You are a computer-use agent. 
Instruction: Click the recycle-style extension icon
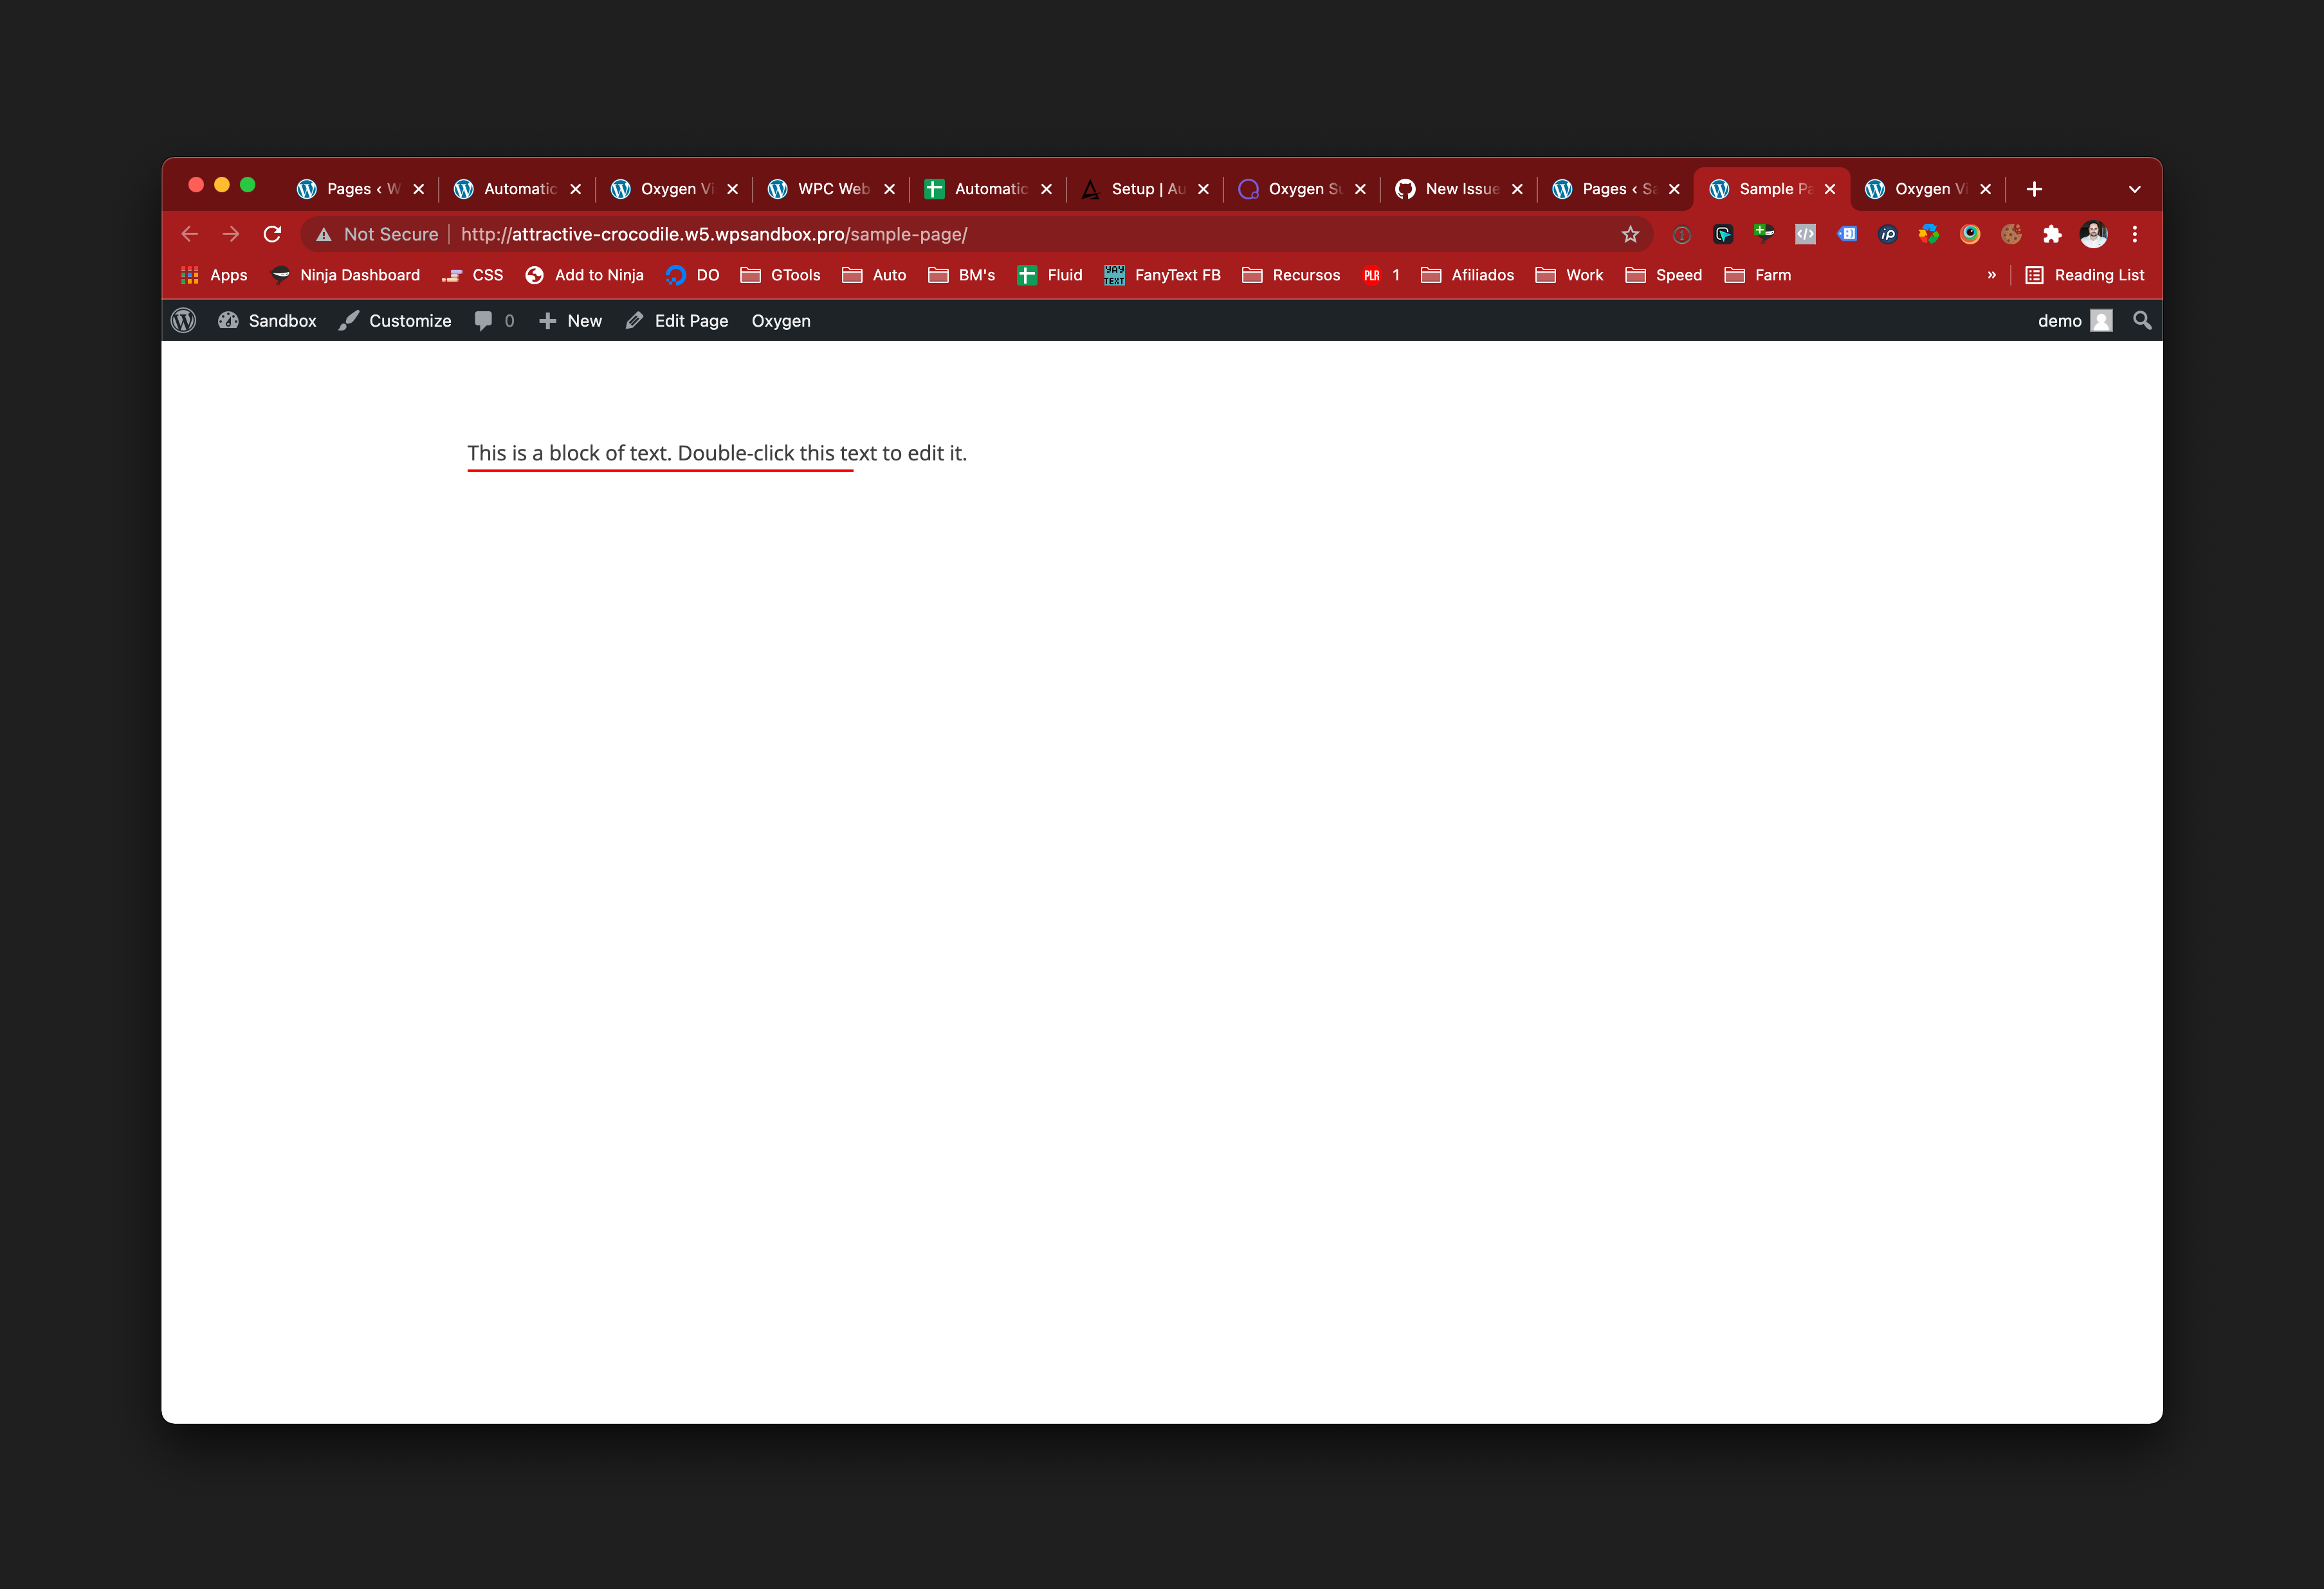coord(1930,234)
